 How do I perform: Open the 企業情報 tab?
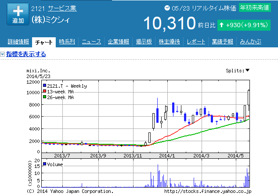(119, 42)
